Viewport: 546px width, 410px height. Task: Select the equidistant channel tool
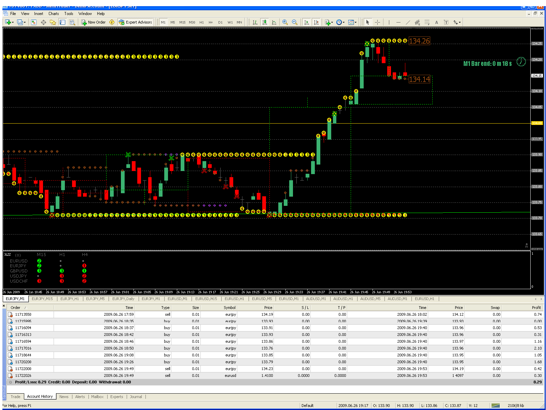coord(417,22)
